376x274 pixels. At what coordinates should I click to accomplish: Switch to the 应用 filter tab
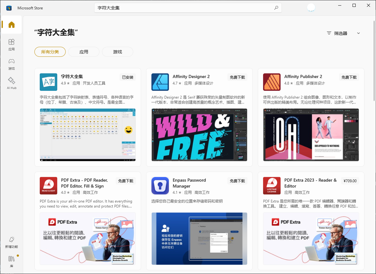click(x=84, y=52)
